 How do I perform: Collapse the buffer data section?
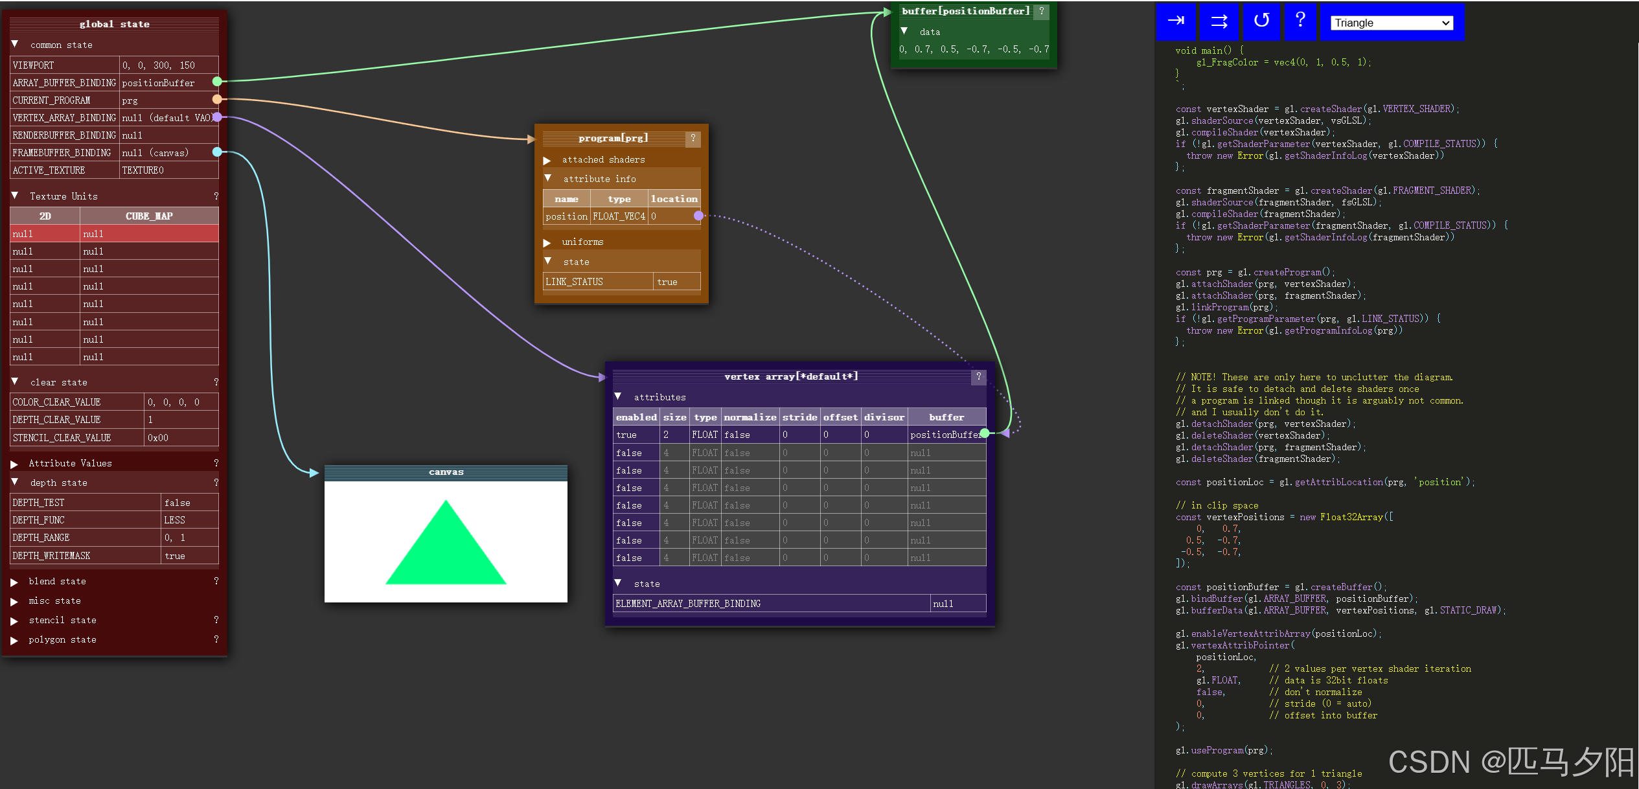tap(904, 31)
